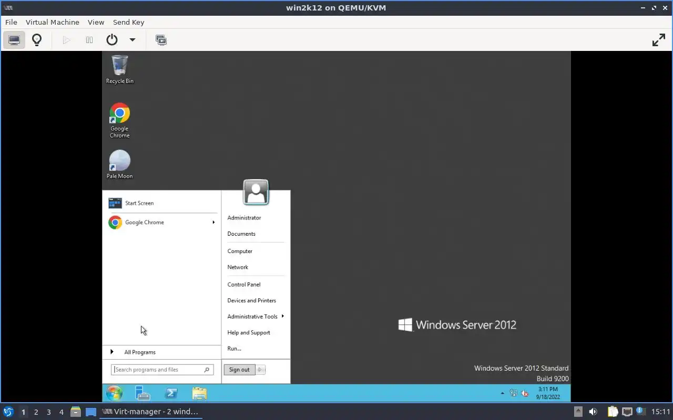Switch to workspace 4

click(x=61, y=412)
